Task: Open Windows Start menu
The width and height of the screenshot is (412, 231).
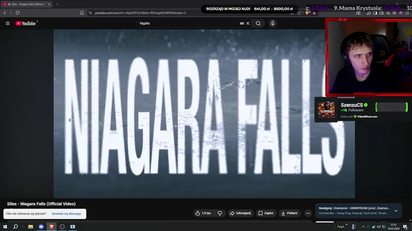Action: [x=5, y=227]
